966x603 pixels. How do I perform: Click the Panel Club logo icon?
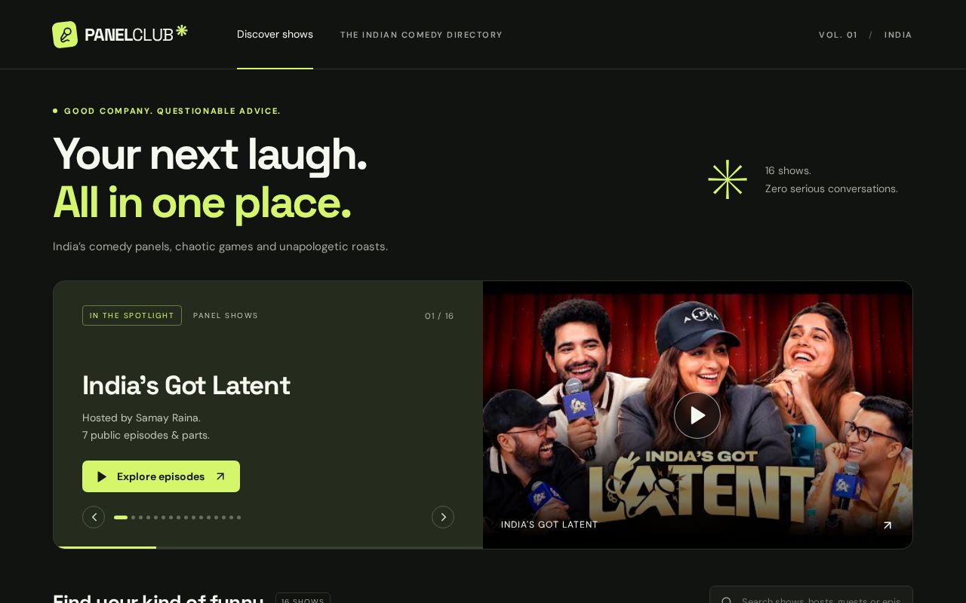tap(65, 35)
